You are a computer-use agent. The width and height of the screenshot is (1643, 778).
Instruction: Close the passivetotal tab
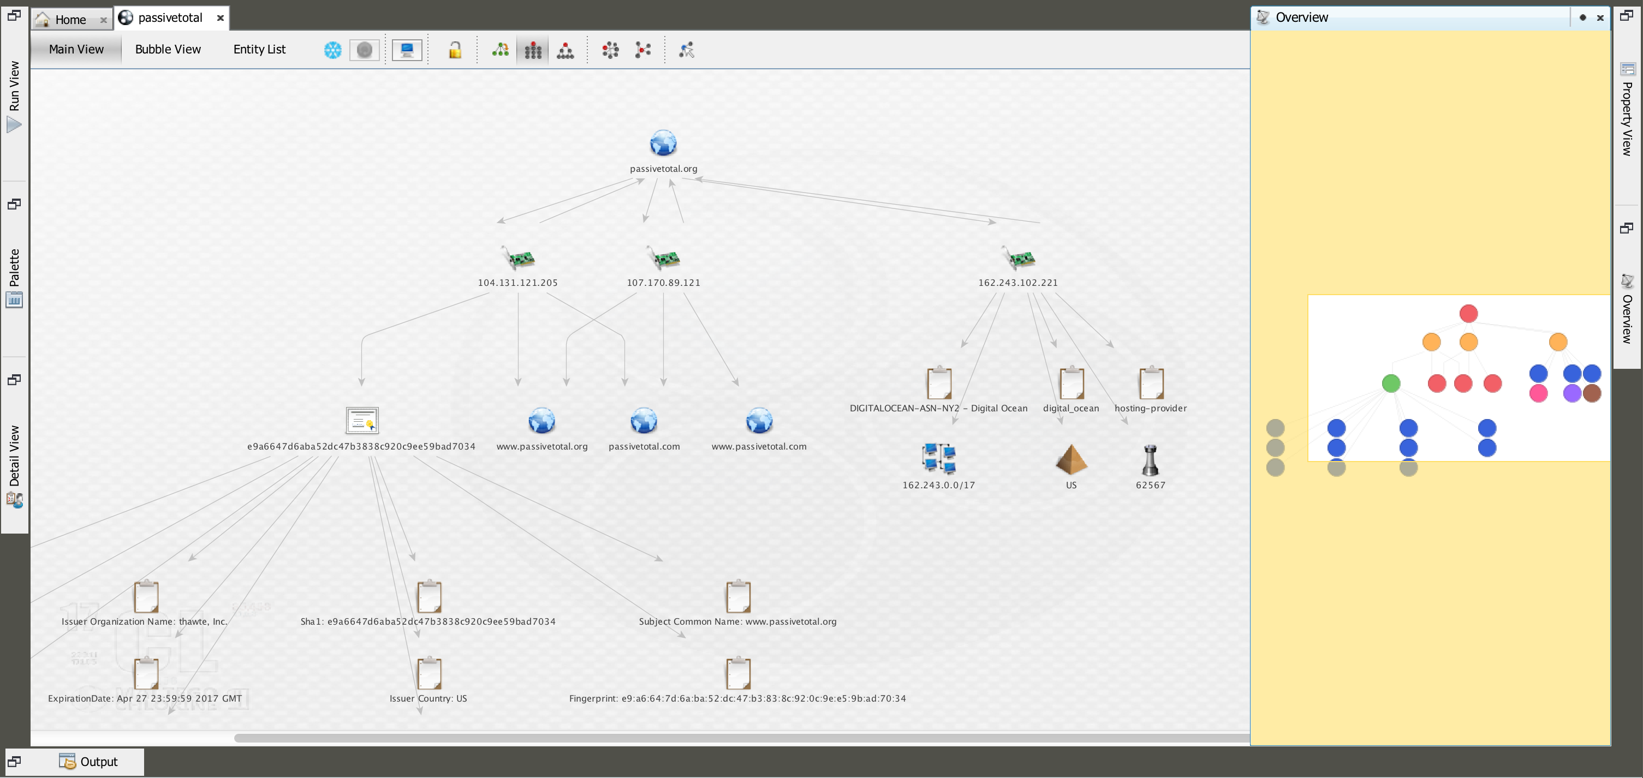221,18
